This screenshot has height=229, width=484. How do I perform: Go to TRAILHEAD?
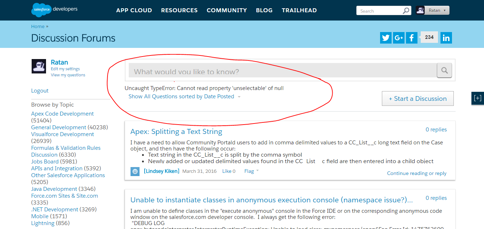[299, 10]
